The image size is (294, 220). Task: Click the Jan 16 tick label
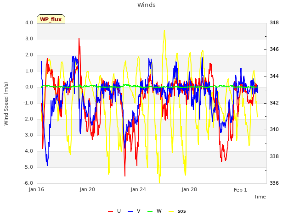point(36,189)
